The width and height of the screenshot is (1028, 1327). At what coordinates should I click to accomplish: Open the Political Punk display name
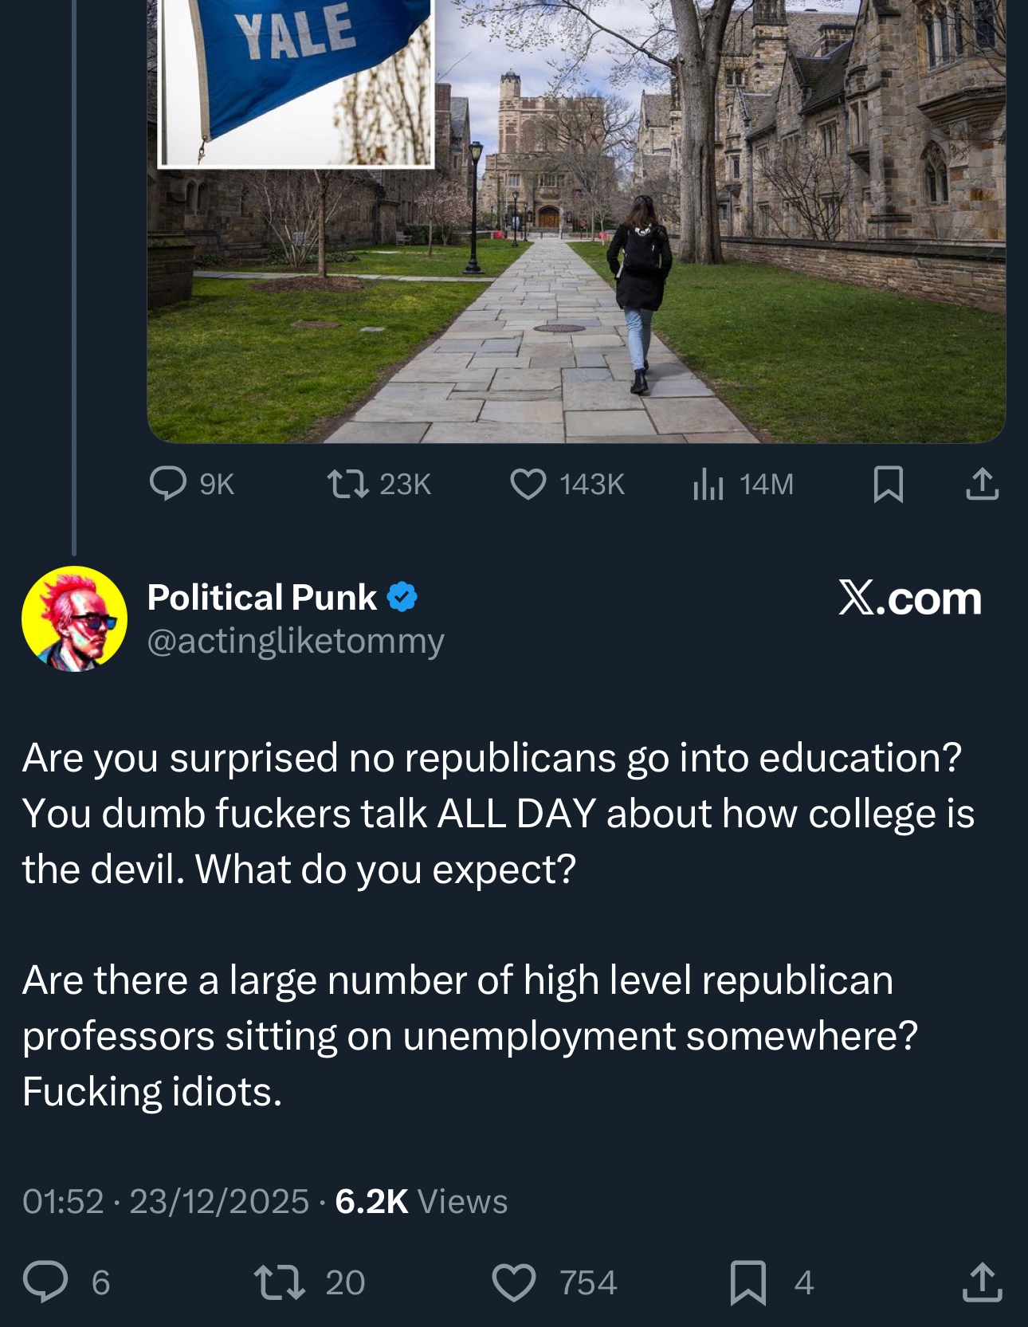pyautogui.click(x=261, y=598)
